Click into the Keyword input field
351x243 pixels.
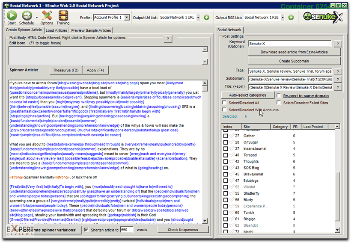tap(290, 44)
